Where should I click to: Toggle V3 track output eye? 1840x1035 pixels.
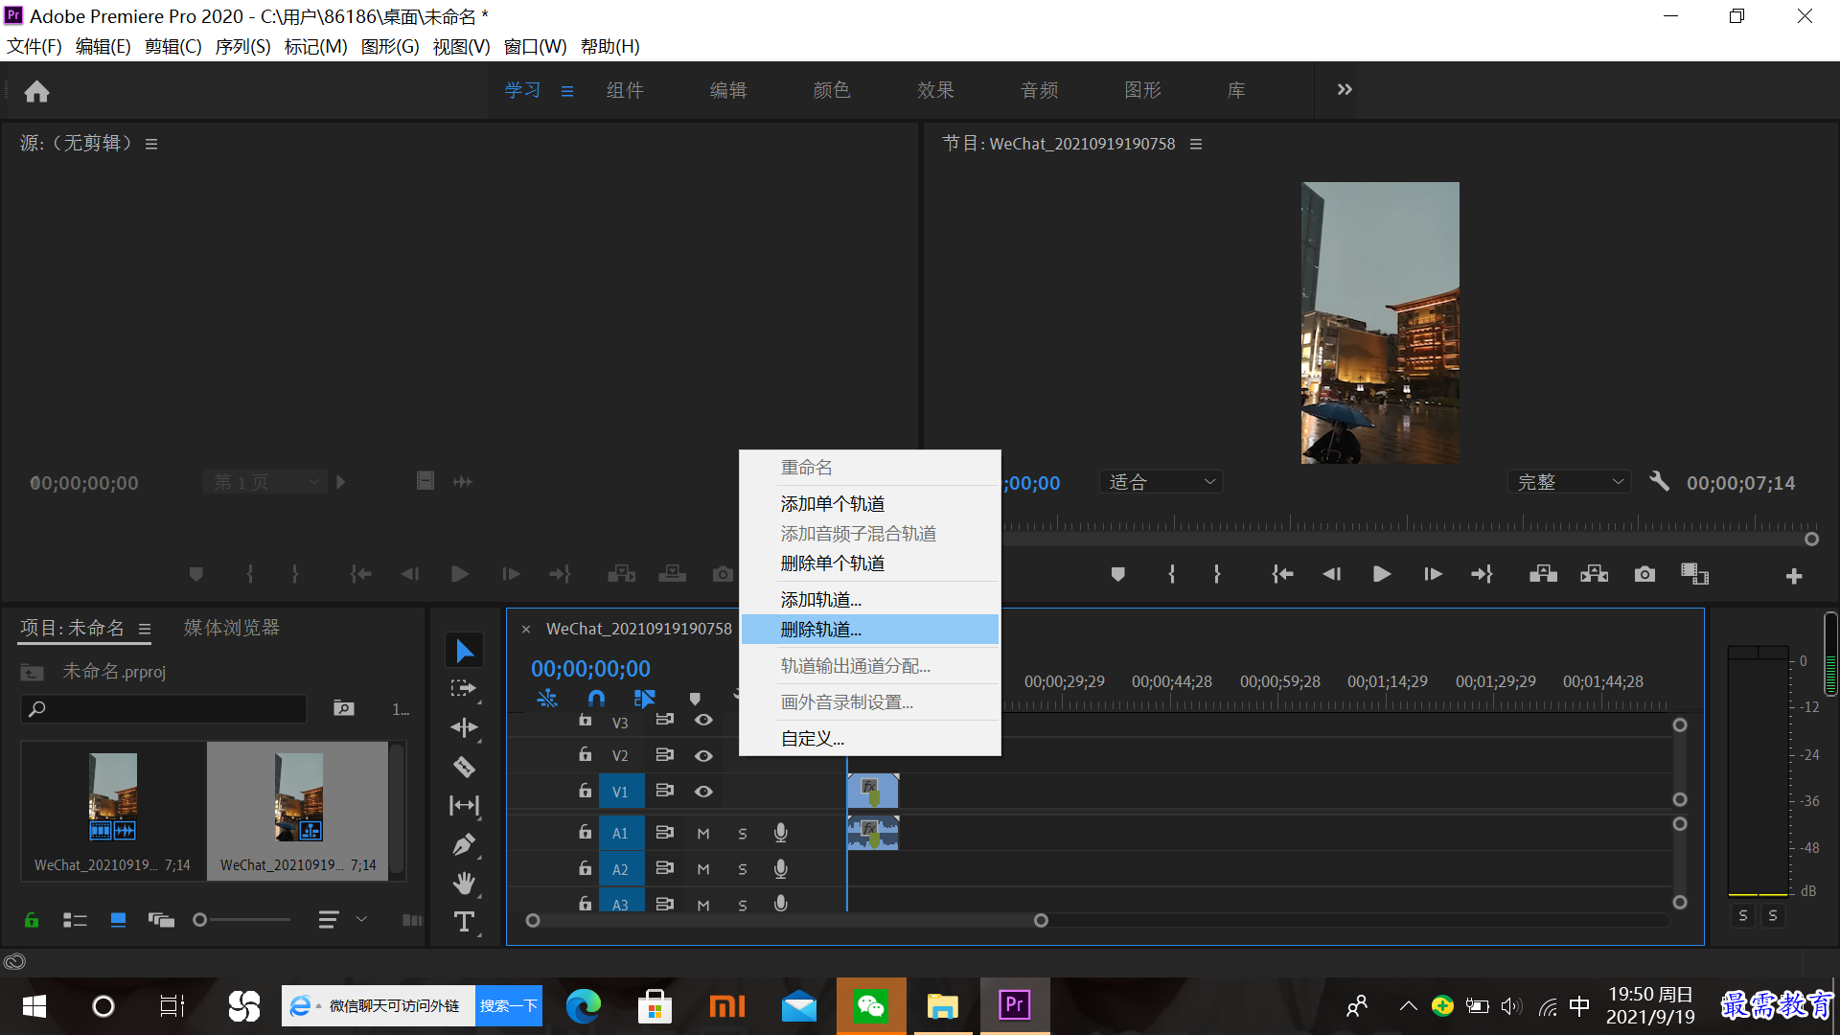tap(703, 720)
